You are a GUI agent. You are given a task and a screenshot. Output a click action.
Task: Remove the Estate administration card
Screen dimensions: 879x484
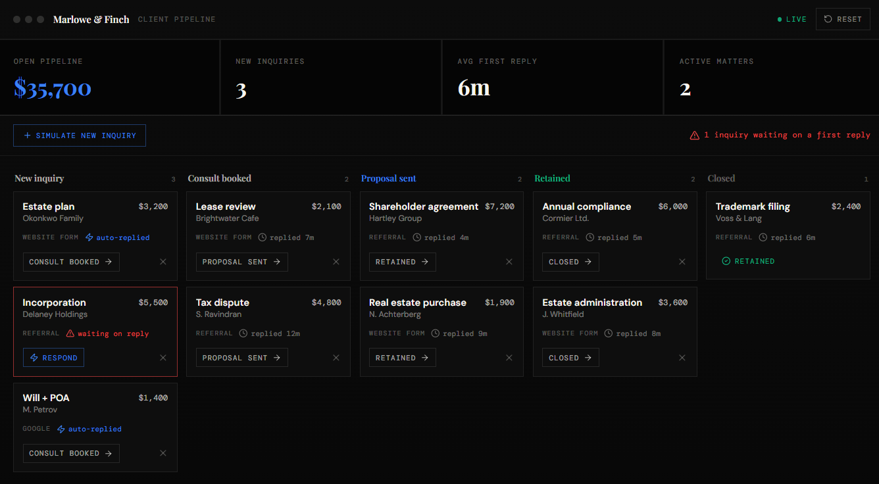click(x=682, y=358)
